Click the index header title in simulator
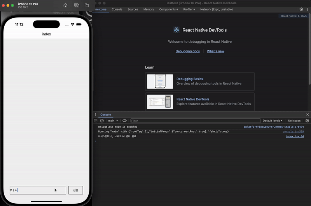The image size is (311, 206). [46, 34]
